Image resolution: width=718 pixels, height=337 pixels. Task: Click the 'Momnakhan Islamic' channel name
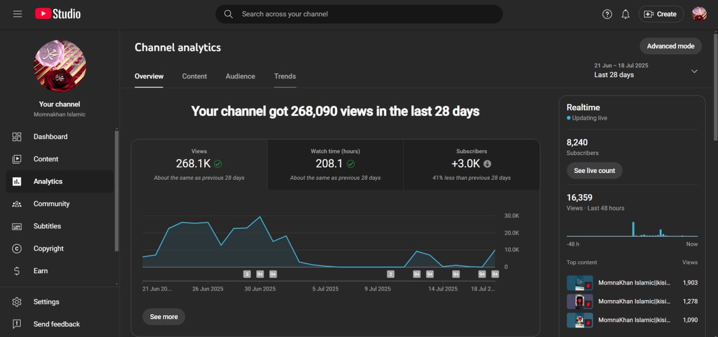(59, 114)
